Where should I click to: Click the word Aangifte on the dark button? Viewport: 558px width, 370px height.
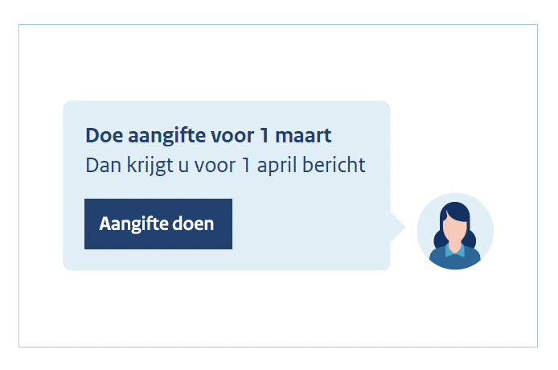[x=133, y=224]
